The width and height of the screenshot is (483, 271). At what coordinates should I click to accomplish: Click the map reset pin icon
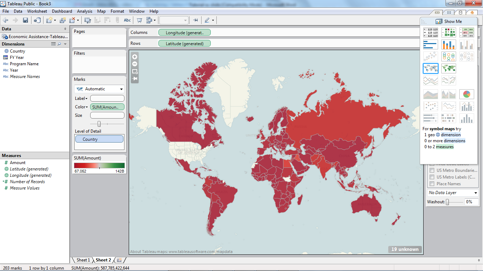[x=135, y=79]
